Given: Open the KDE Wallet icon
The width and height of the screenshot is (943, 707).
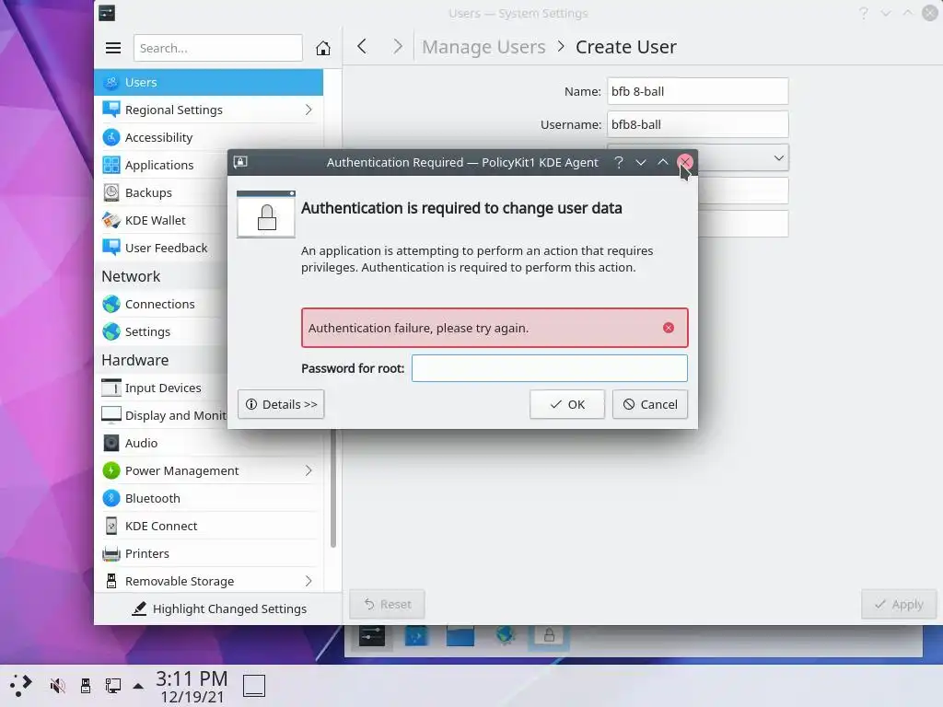Looking at the screenshot, I should coord(111,220).
